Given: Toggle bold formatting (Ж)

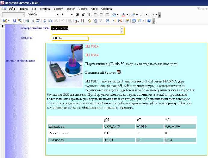Looking at the screenshot, I should point(78,14).
